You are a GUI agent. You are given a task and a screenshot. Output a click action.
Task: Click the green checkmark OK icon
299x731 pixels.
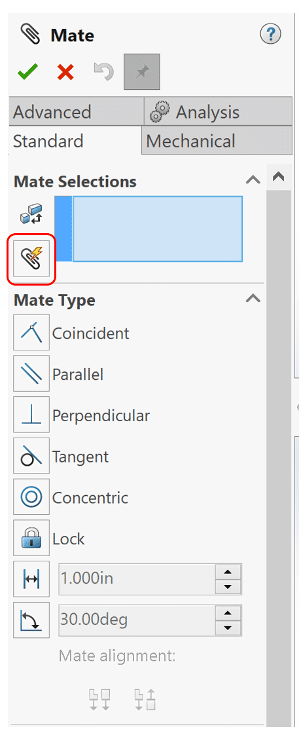(28, 72)
